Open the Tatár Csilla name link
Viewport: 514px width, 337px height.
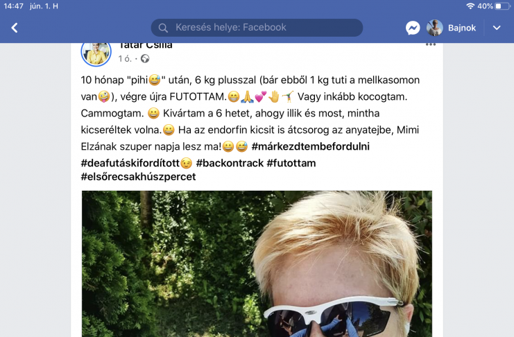146,45
